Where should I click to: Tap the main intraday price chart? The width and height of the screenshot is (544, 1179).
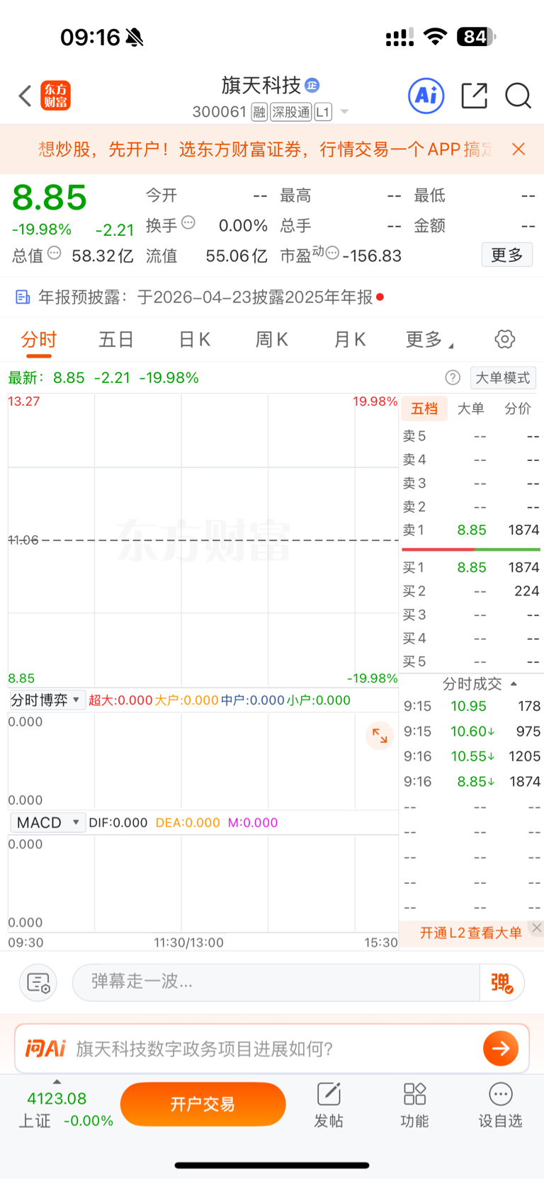click(x=203, y=540)
